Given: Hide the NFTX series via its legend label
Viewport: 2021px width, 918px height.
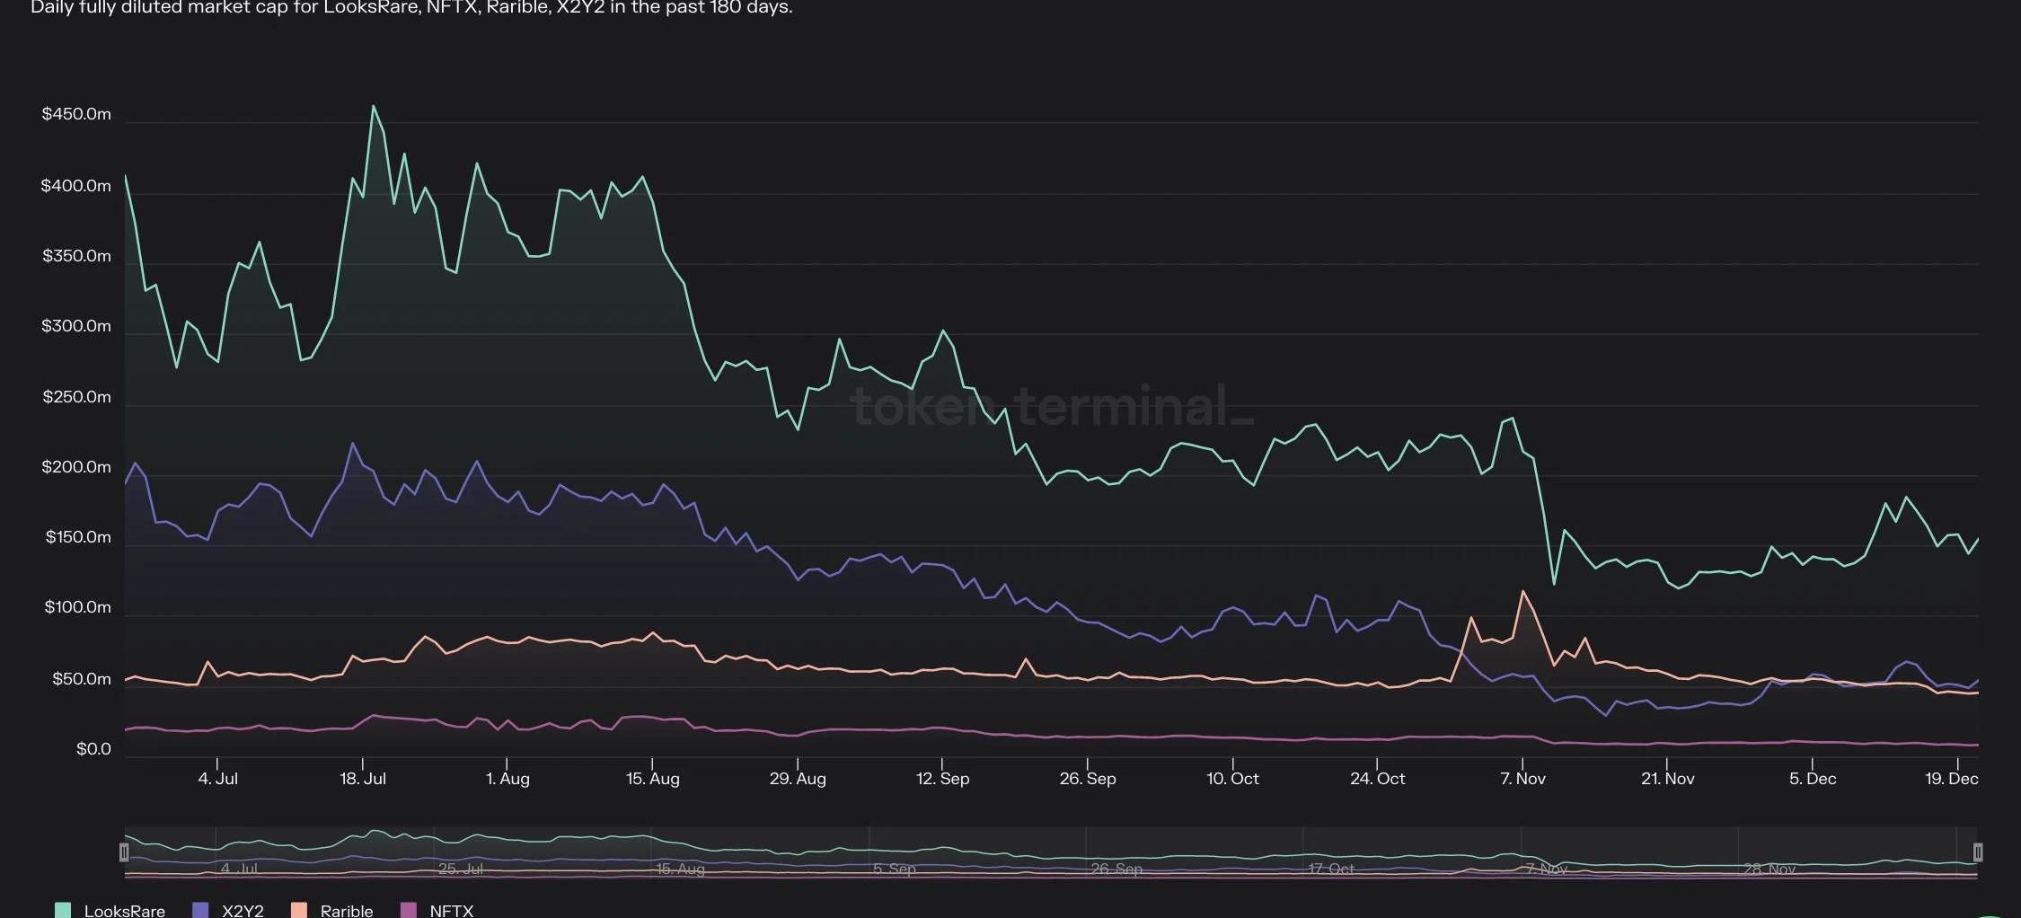Looking at the screenshot, I should 451,910.
